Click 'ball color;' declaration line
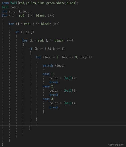Screen dimensions: 126x147 click(x=11, y=7)
